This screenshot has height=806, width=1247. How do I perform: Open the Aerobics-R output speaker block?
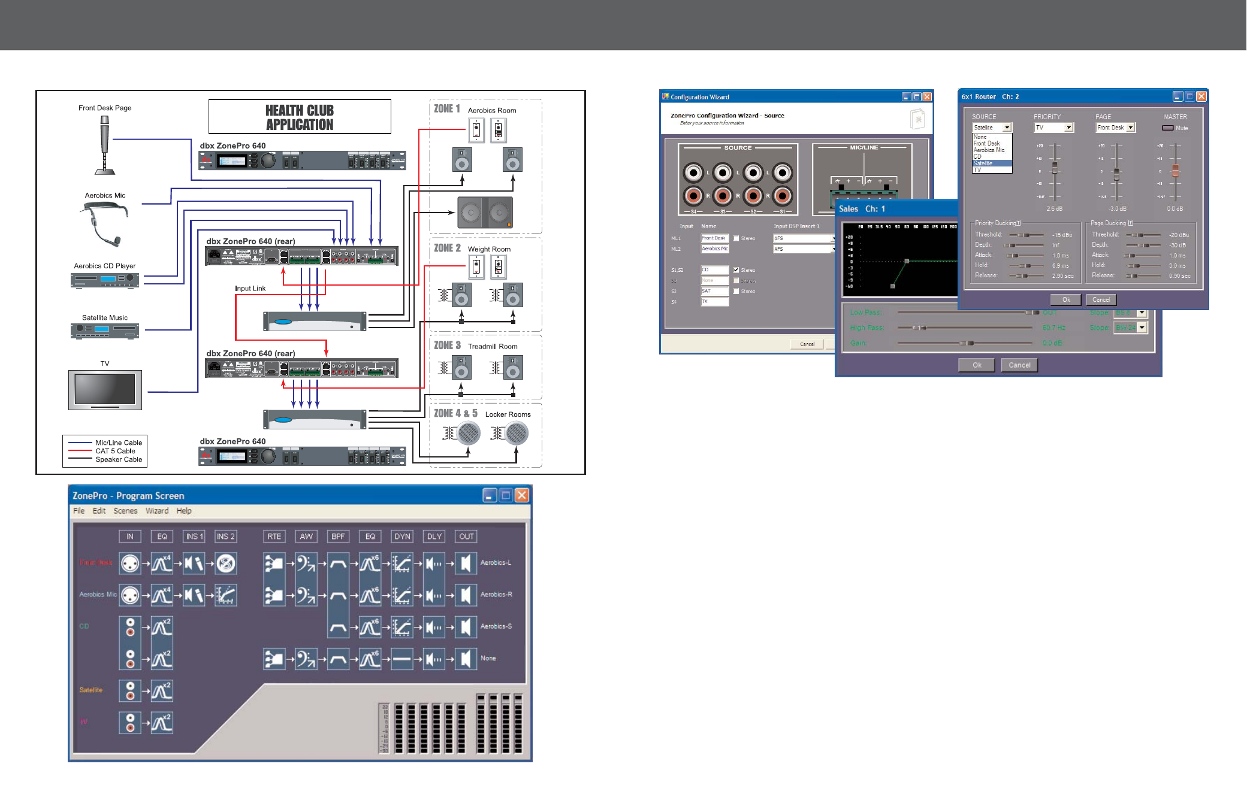point(466,595)
